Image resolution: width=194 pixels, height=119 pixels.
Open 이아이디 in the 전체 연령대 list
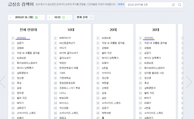(21, 38)
